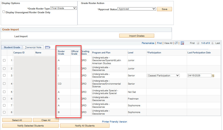The width and height of the screenshot is (223, 130).
Task: Click roster grade I in row 3
Action: point(58,76)
